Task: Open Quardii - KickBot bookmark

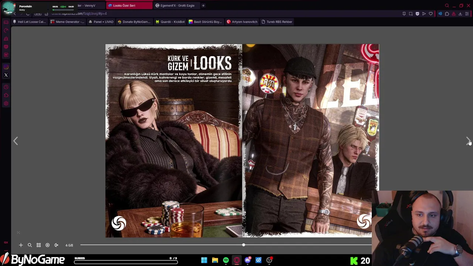Action: point(170,22)
